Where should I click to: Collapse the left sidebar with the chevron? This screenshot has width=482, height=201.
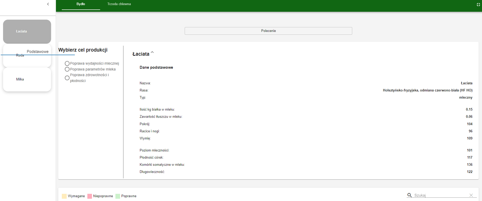point(48,4)
